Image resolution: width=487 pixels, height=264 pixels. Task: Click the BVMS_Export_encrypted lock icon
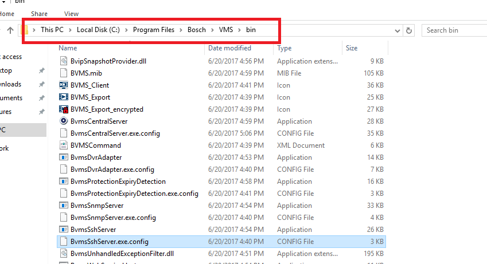(x=64, y=109)
